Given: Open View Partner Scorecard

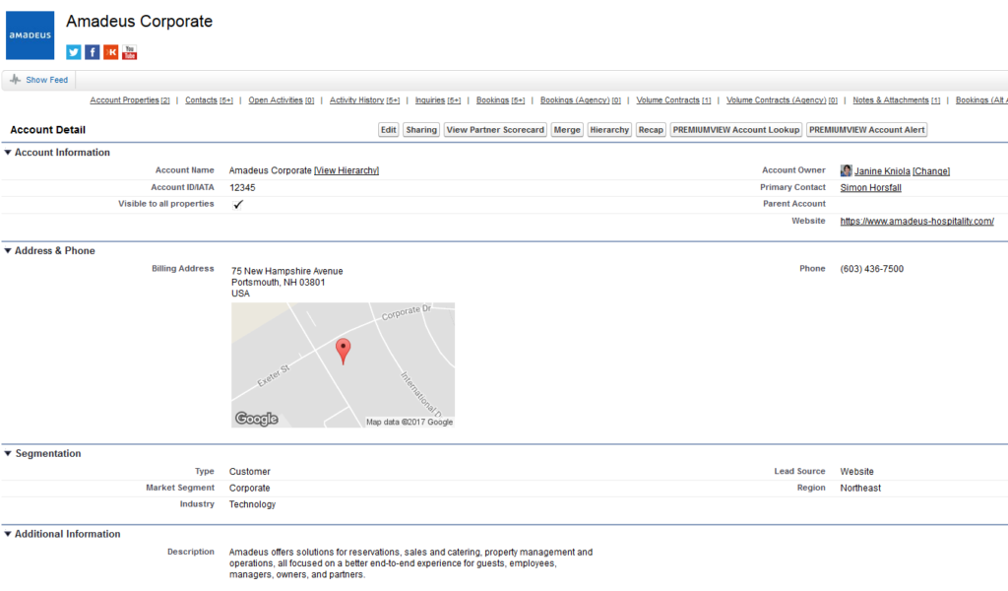Looking at the screenshot, I should [495, 130].
